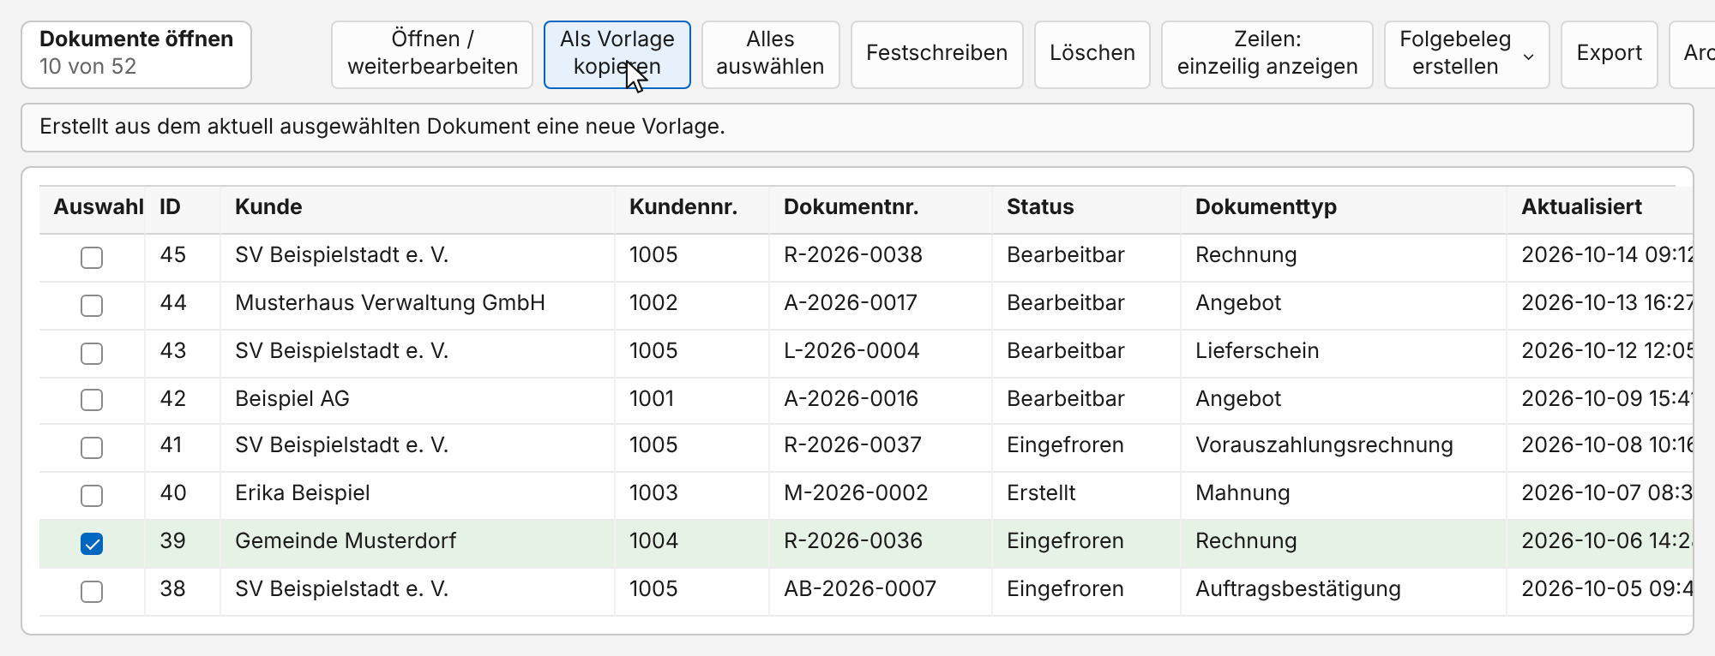Select document number A-2026-0017
The height and width of the screenshot is (656, 1715).
click(x=851, y=303)
